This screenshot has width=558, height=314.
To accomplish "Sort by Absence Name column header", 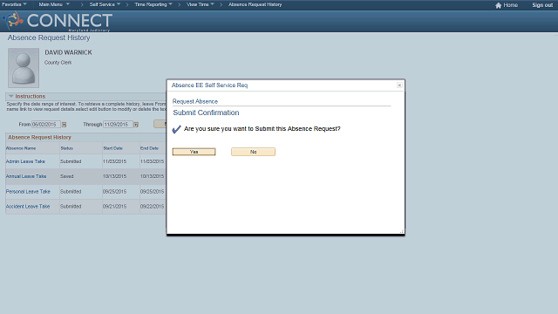I will [x=21, y=148].
